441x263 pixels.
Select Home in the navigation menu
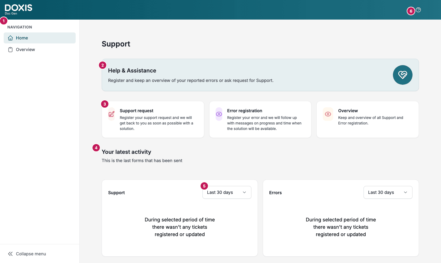[40, 38]
